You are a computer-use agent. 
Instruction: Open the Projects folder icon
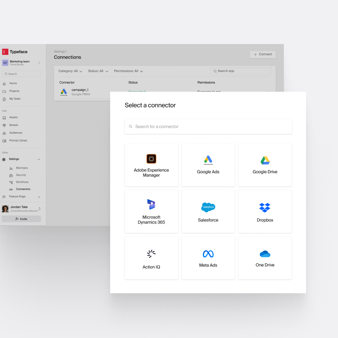pos(4,91)
